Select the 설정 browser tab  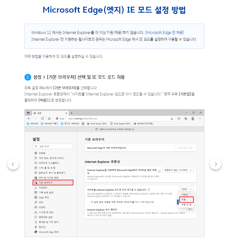click(x=50, y=113)
